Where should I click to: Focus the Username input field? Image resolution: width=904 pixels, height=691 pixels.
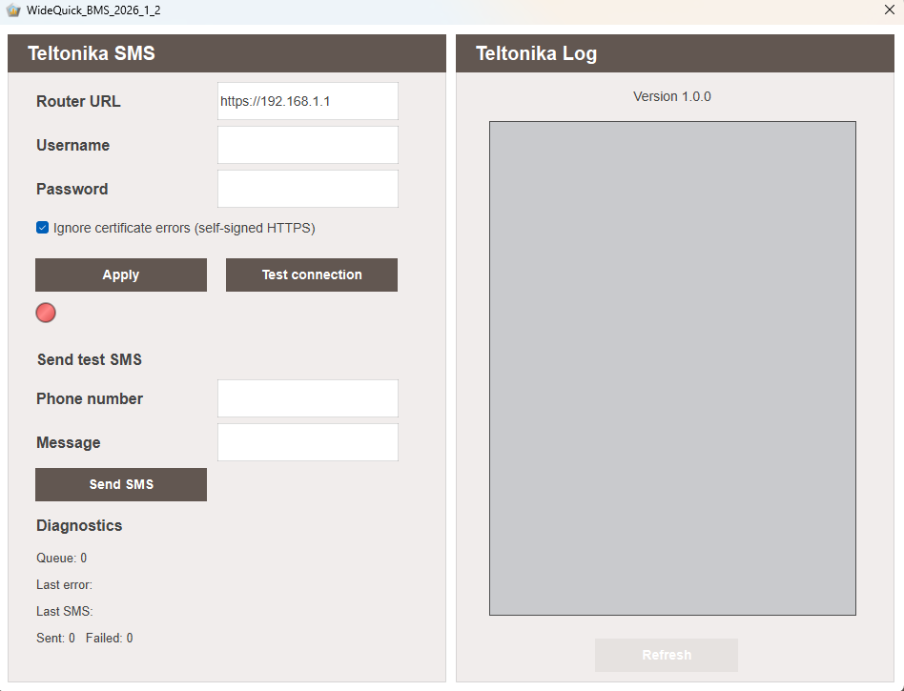(x=308, y=145)
